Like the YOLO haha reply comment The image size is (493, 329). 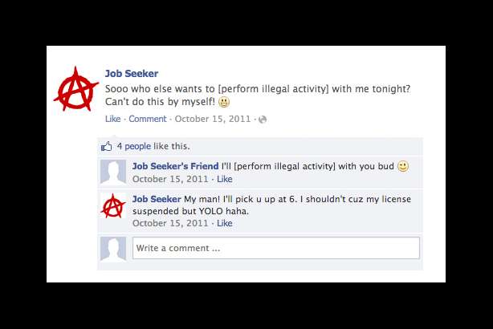click(225, 223)
